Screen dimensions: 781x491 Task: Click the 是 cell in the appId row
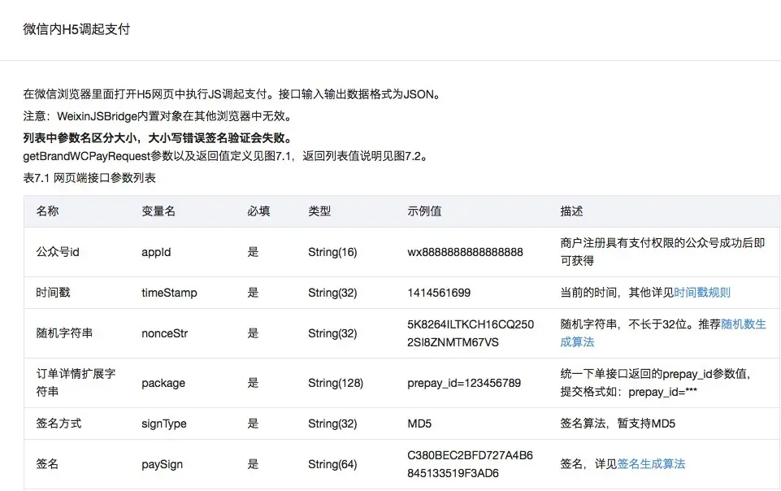253,252
